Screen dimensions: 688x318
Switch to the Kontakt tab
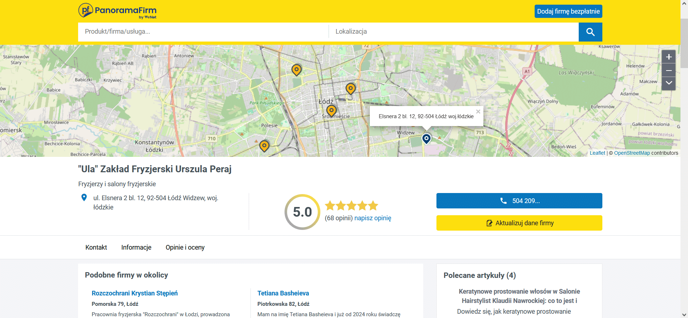click(96, 247)
